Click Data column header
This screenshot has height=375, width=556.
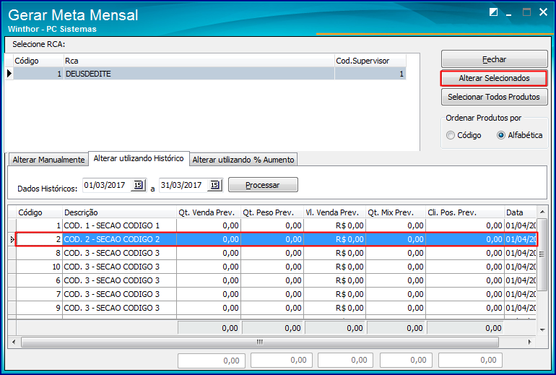[x=520, y=212]
